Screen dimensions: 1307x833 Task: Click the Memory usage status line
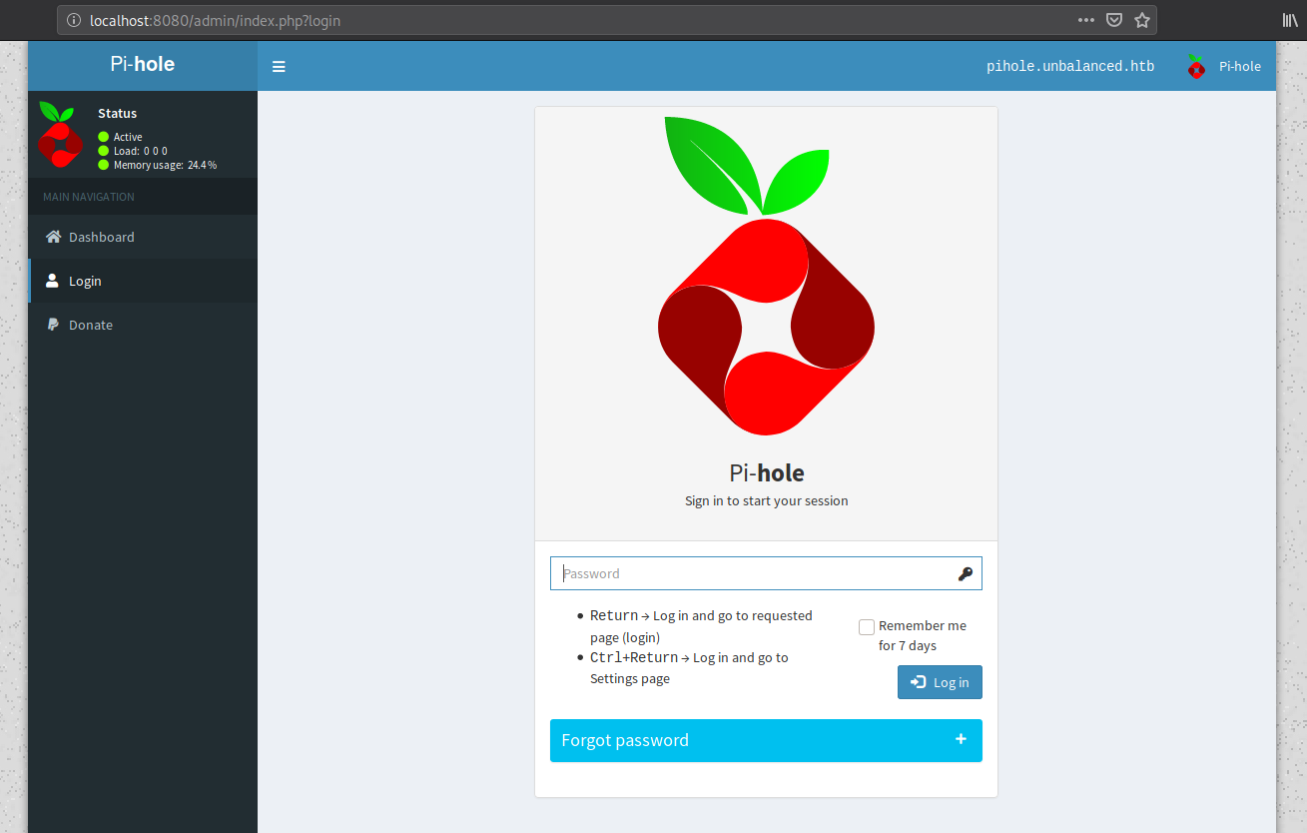tap(158, 165)
